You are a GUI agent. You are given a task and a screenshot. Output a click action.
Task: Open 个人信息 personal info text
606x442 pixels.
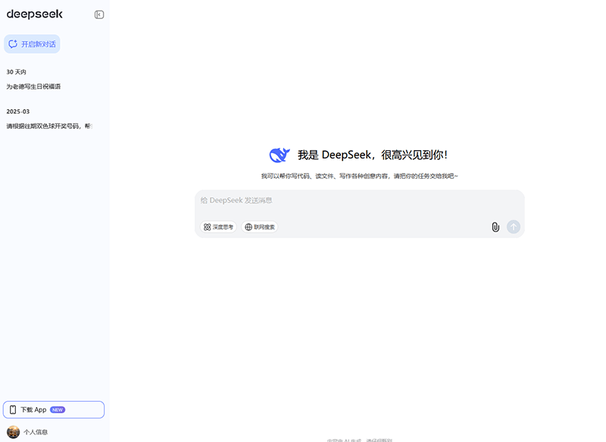point(36,432)
